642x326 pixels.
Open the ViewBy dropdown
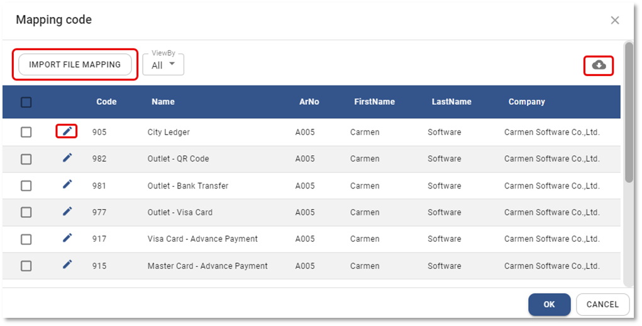pos(163,65)
